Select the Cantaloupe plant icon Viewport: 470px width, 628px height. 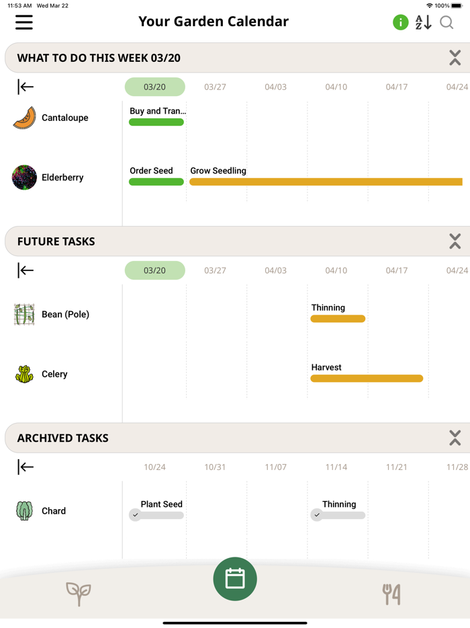click(x=24, y=117)
